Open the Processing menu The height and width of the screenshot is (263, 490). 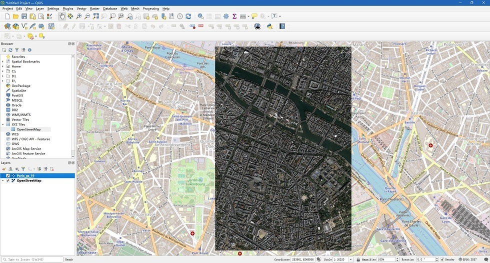[150, 8]
